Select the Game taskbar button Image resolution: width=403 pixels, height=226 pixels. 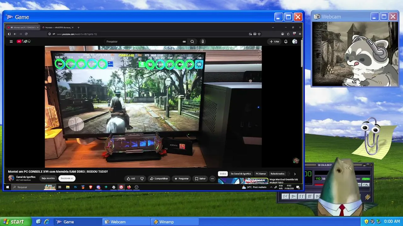78,222
